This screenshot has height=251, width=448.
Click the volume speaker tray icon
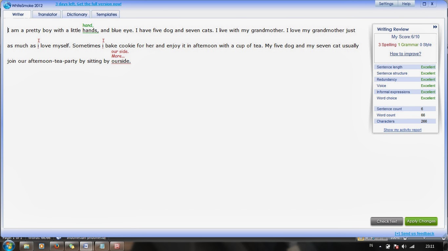(404, 246)
